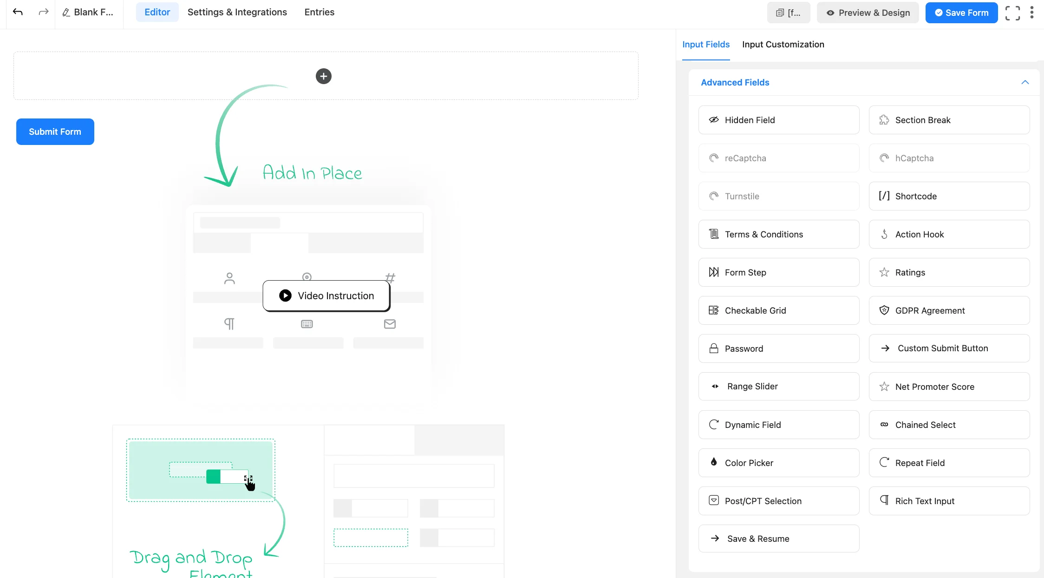Viewport: 1044px width, 578px height.
Task: Add a Custom Submit Button field
Action: tap(949, 348)
